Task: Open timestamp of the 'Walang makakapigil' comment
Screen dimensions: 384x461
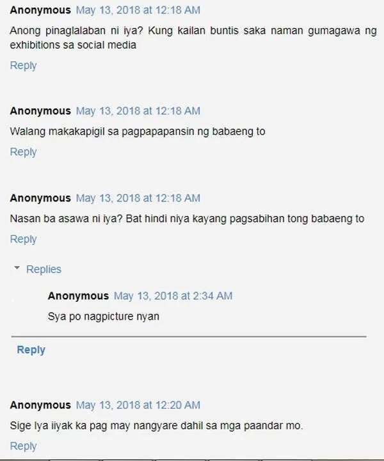Action: coord(138,111)
